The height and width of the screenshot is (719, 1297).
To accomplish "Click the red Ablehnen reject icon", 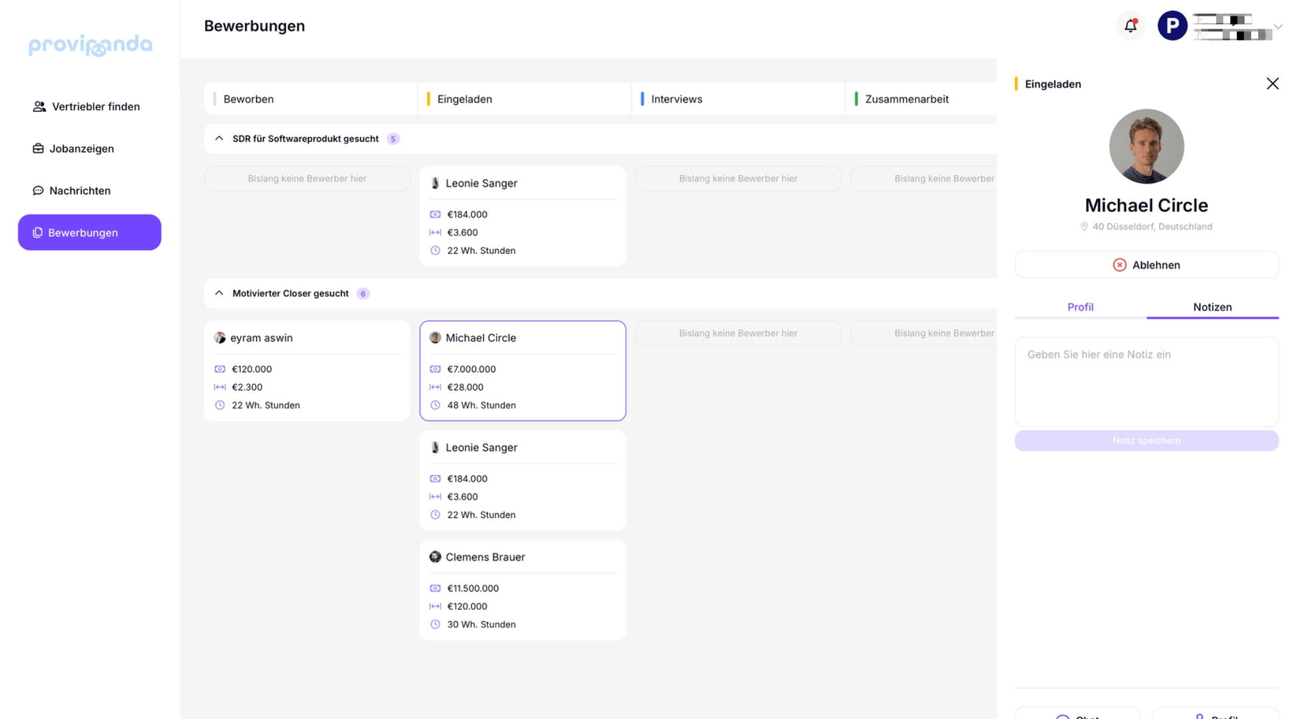I will pyautogui.click(x=1119, y=265).
